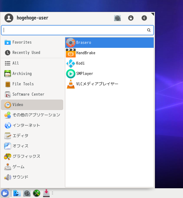Open the ゲーム category
Screen dimensions: 183x198
coord(32,167)
